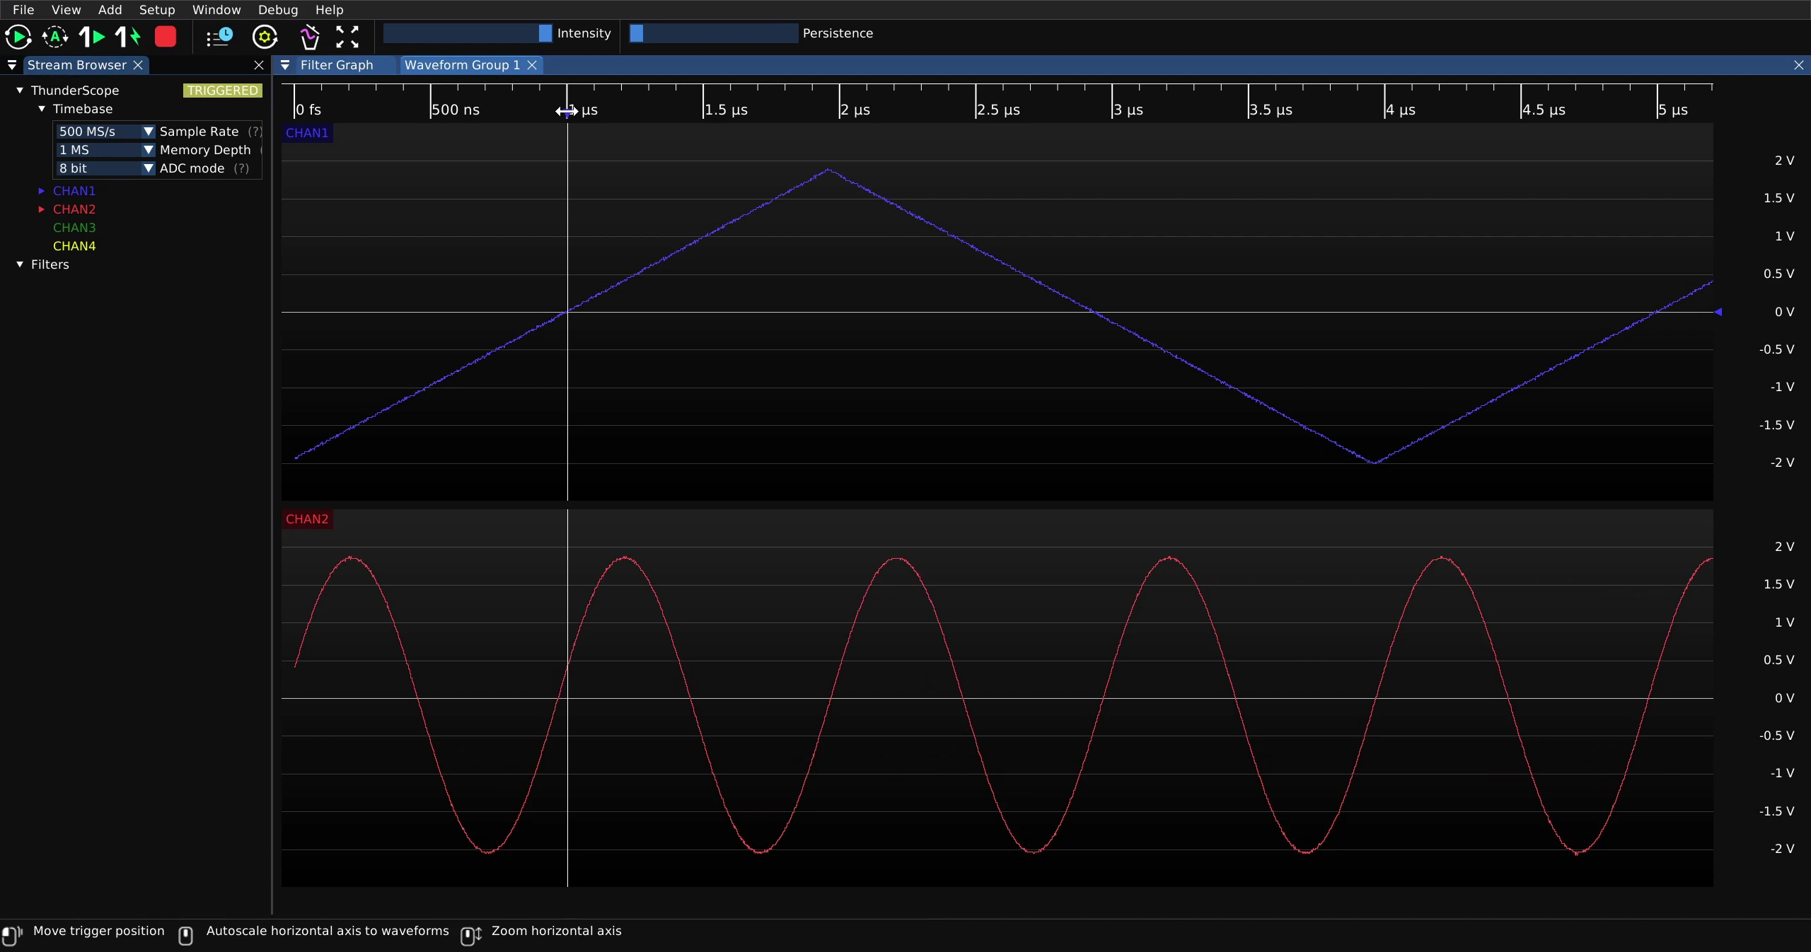Click the force single trigger icon
This screenshot has width=1811, height=952.
[x=128, y=37]
